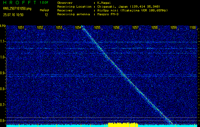Viewport: 200px width, 127px height.
Task: Click the Observer field label
Action: point(65,3)
